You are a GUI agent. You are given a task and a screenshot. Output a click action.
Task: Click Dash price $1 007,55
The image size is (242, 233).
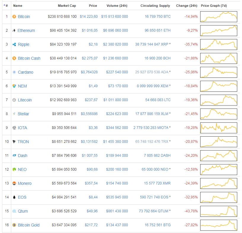90,156
